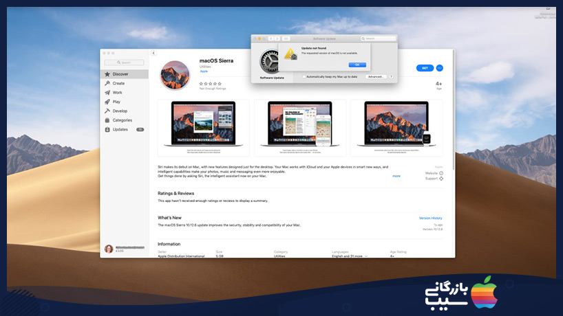563x316 pixels.
Task: Open the Updates section in the sidebar
Action: (125, 129)
